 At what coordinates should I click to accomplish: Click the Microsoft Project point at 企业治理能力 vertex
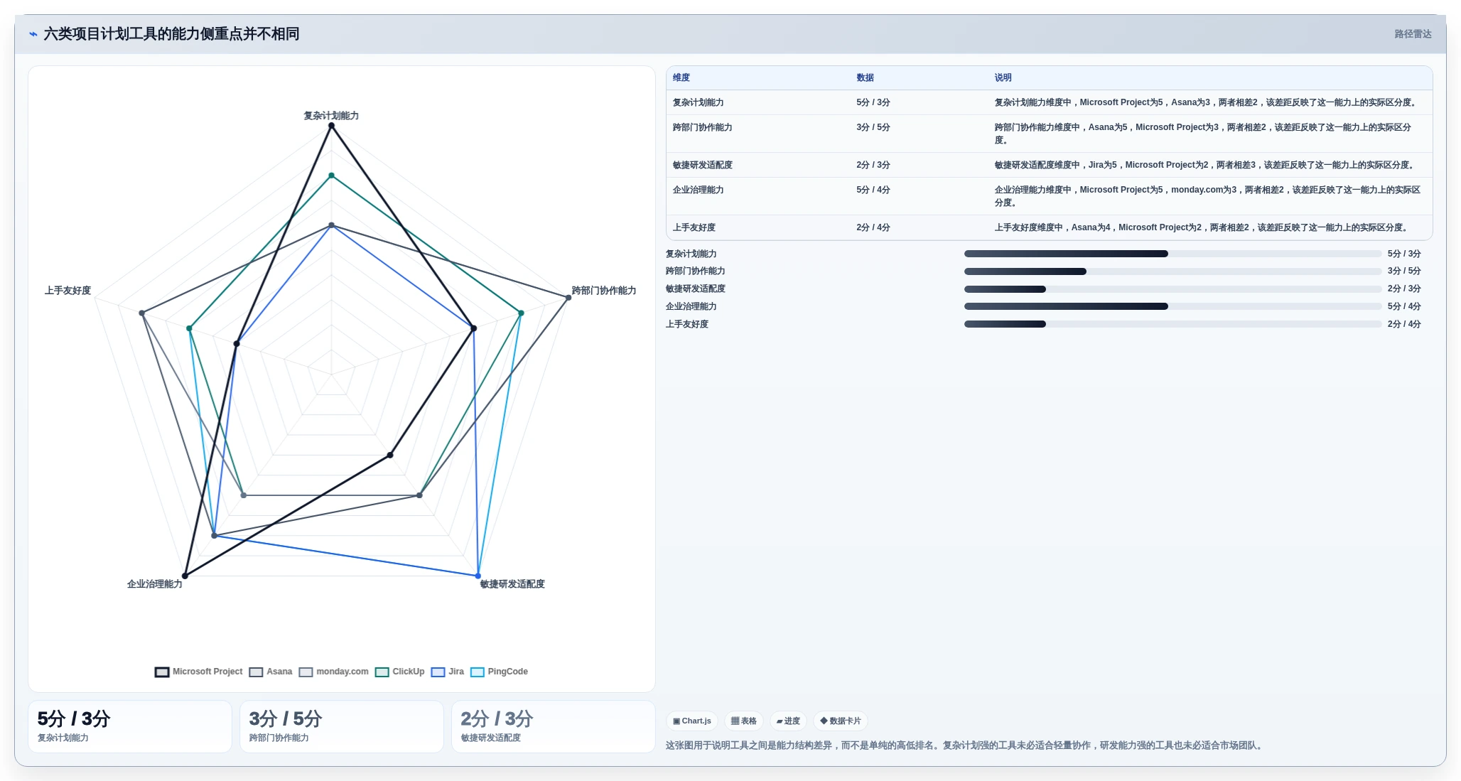(185, 576)
